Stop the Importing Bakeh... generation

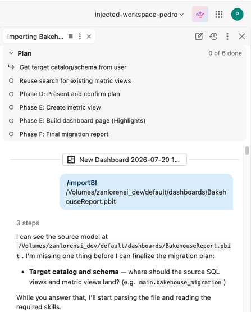coord(71,37)
